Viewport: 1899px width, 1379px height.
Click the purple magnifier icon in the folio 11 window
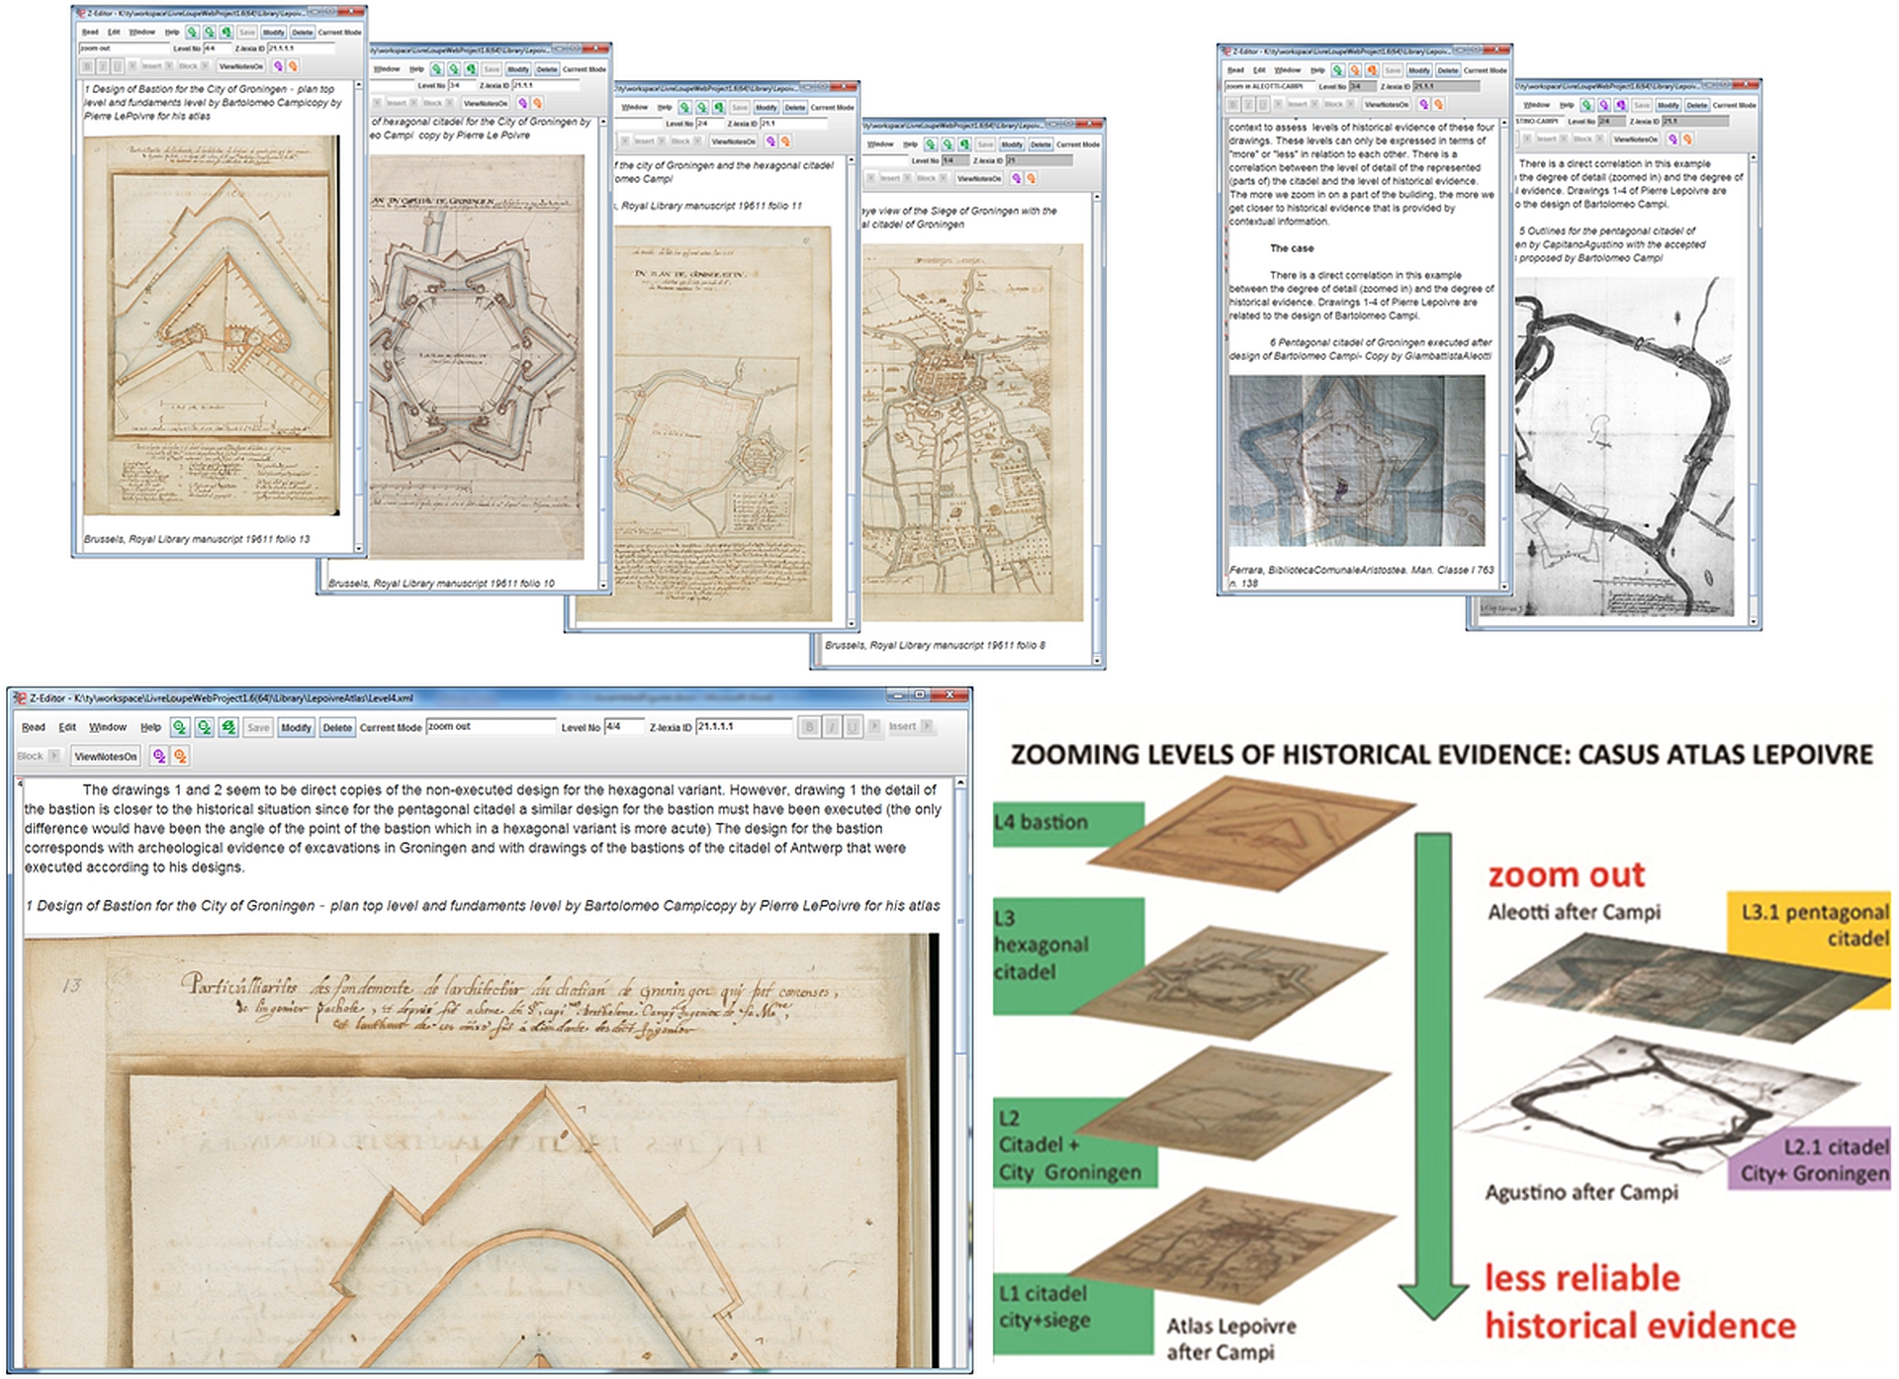tap(770, 141)
